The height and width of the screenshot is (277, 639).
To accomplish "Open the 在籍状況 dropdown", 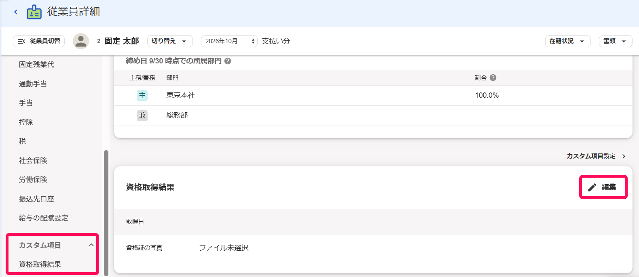I will [568, 41].
